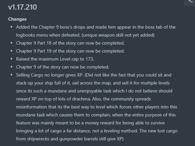Click the 'Chapter 9 Part 18' line
This screenshot has height=146, width=195.
(70, 43)
